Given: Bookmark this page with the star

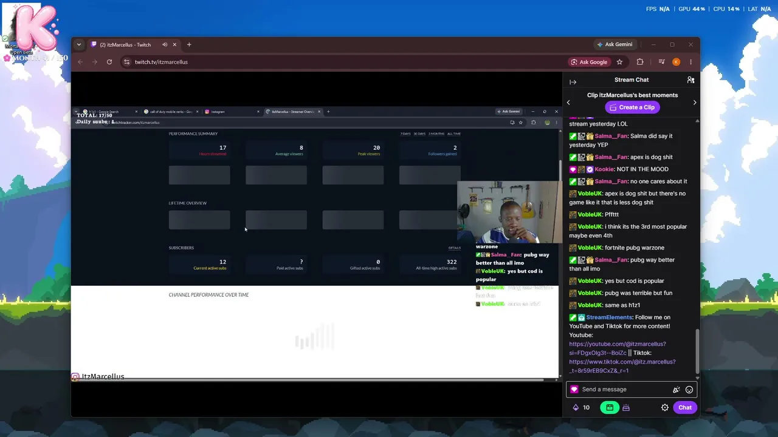Looking at the screenshot, I should click(x=619, y=62).
